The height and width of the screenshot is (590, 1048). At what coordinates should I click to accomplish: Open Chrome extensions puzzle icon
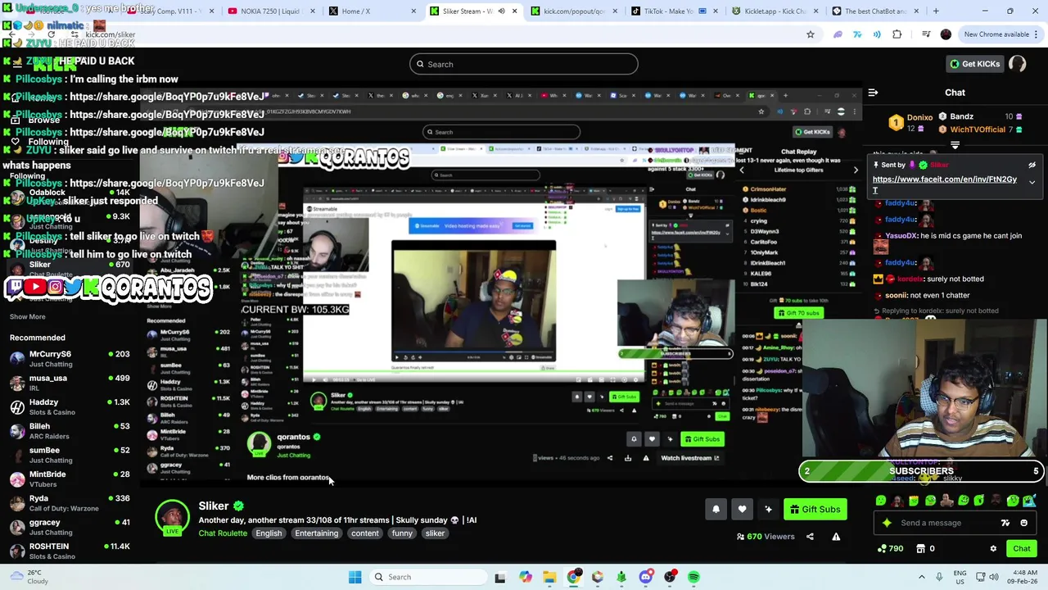897,34
